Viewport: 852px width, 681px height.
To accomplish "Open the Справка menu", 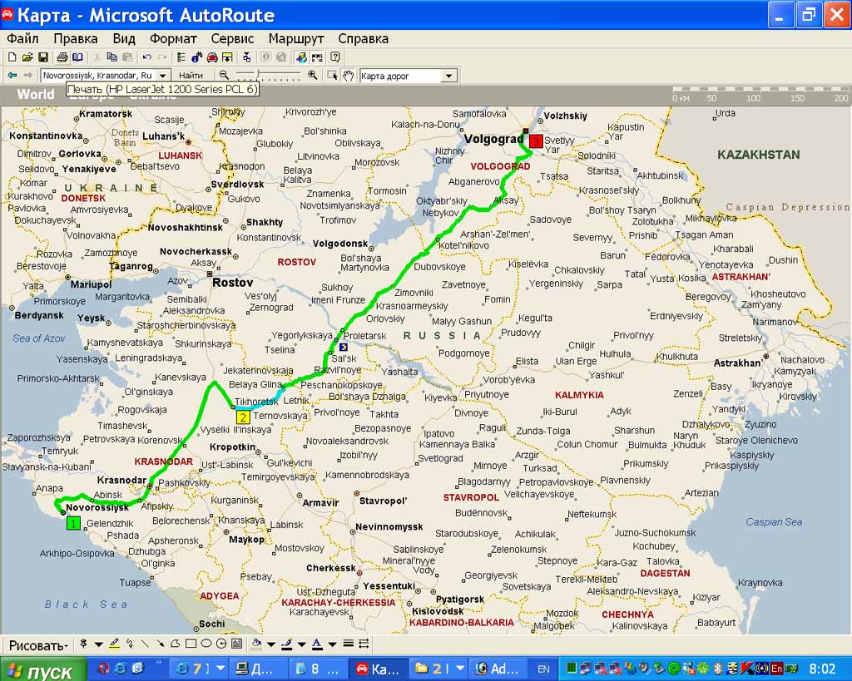I will [x=364, y=38].
